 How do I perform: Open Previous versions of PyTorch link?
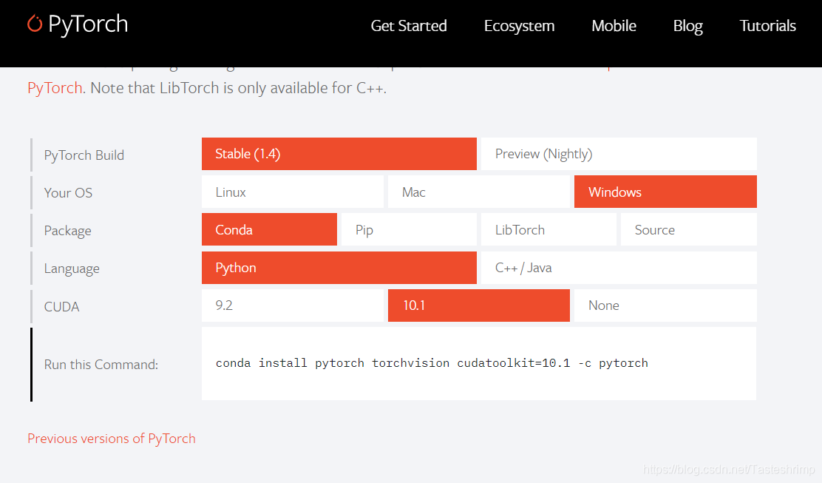[111, 439]
